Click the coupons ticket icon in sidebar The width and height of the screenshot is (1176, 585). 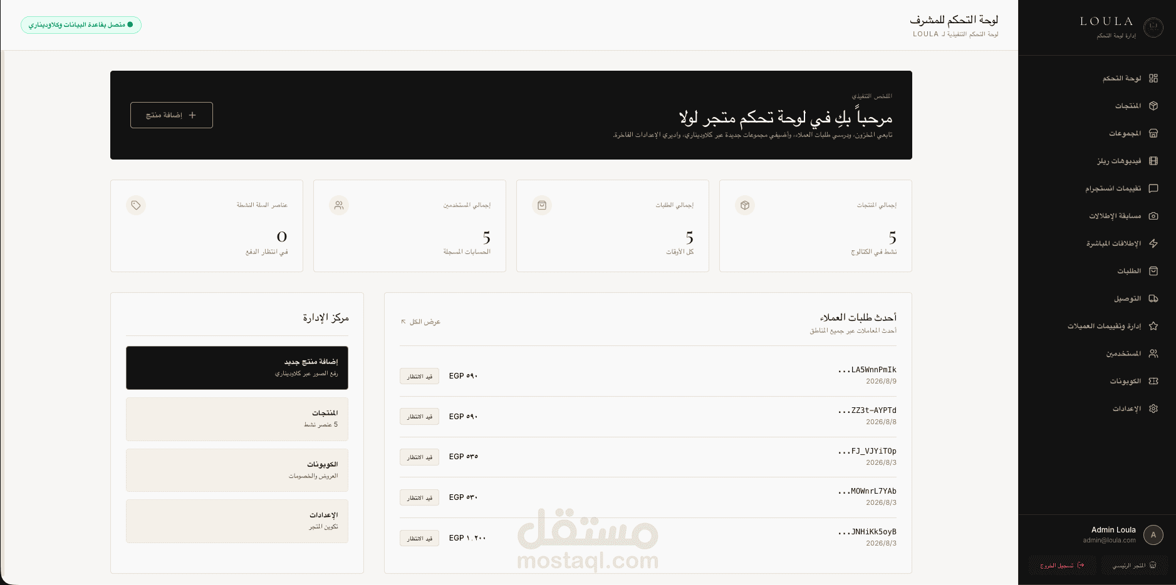pyautogui.click(x=1153, y=381)
